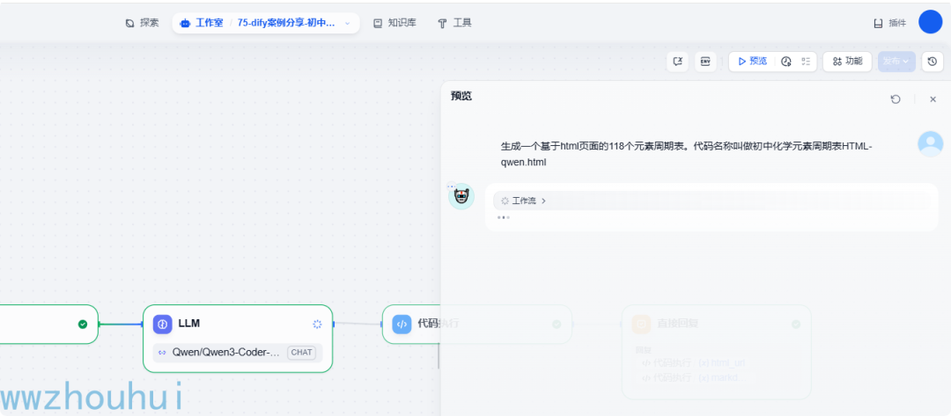Close the 预览 preview panel
The image size is (951, 416).
click(933, 99)
